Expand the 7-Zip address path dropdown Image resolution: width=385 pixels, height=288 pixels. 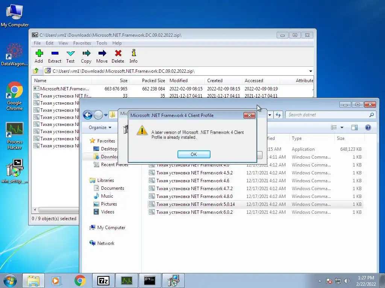point(311,71)
